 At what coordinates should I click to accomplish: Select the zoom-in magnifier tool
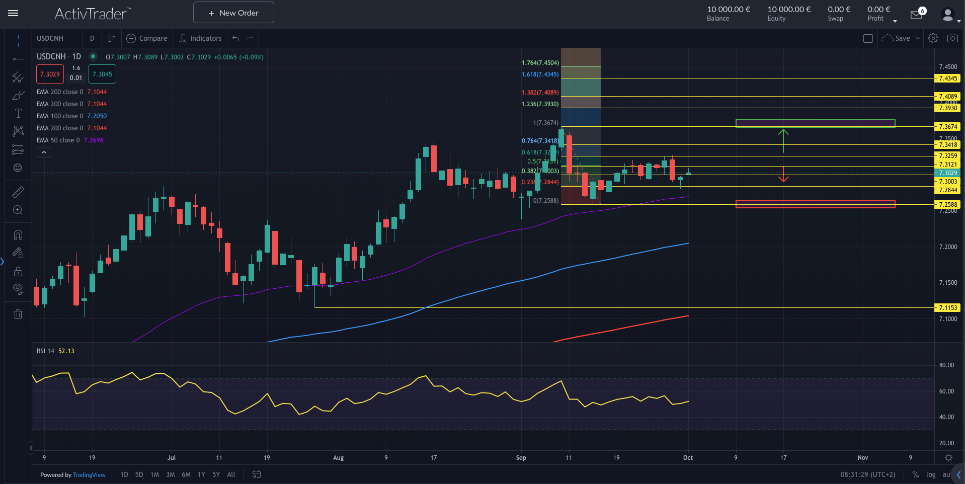coord(18,210)
